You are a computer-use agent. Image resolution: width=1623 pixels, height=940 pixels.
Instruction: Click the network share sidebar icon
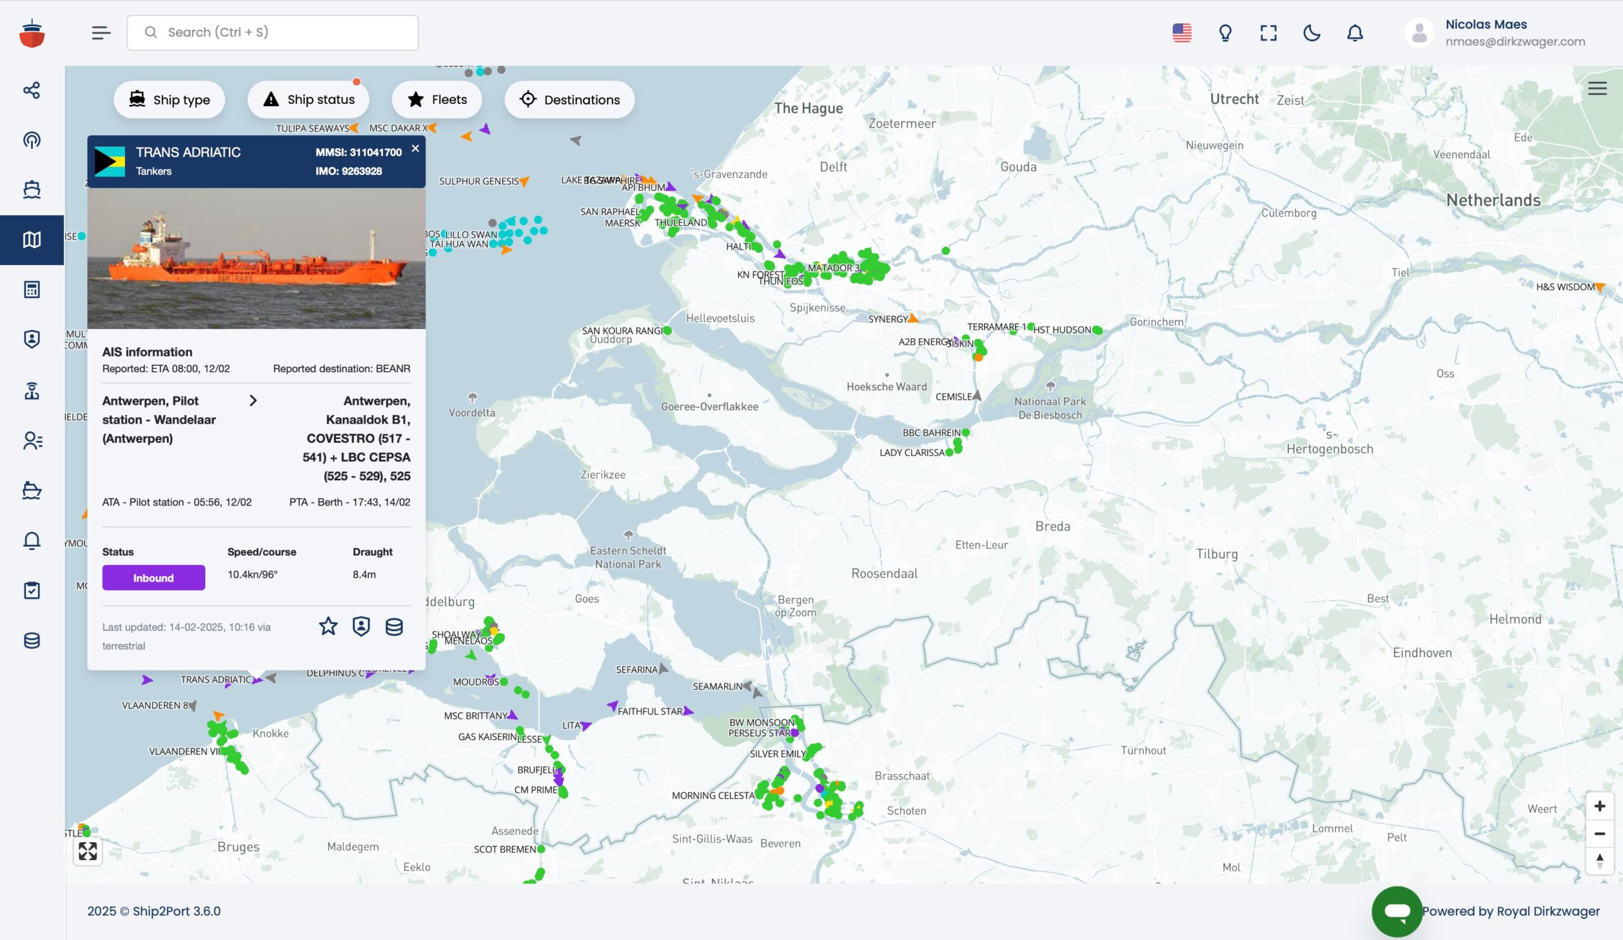point(32,90)
